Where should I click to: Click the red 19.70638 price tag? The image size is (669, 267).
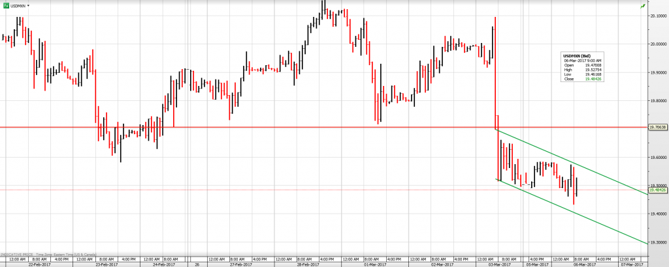click(x=657, y=128)
